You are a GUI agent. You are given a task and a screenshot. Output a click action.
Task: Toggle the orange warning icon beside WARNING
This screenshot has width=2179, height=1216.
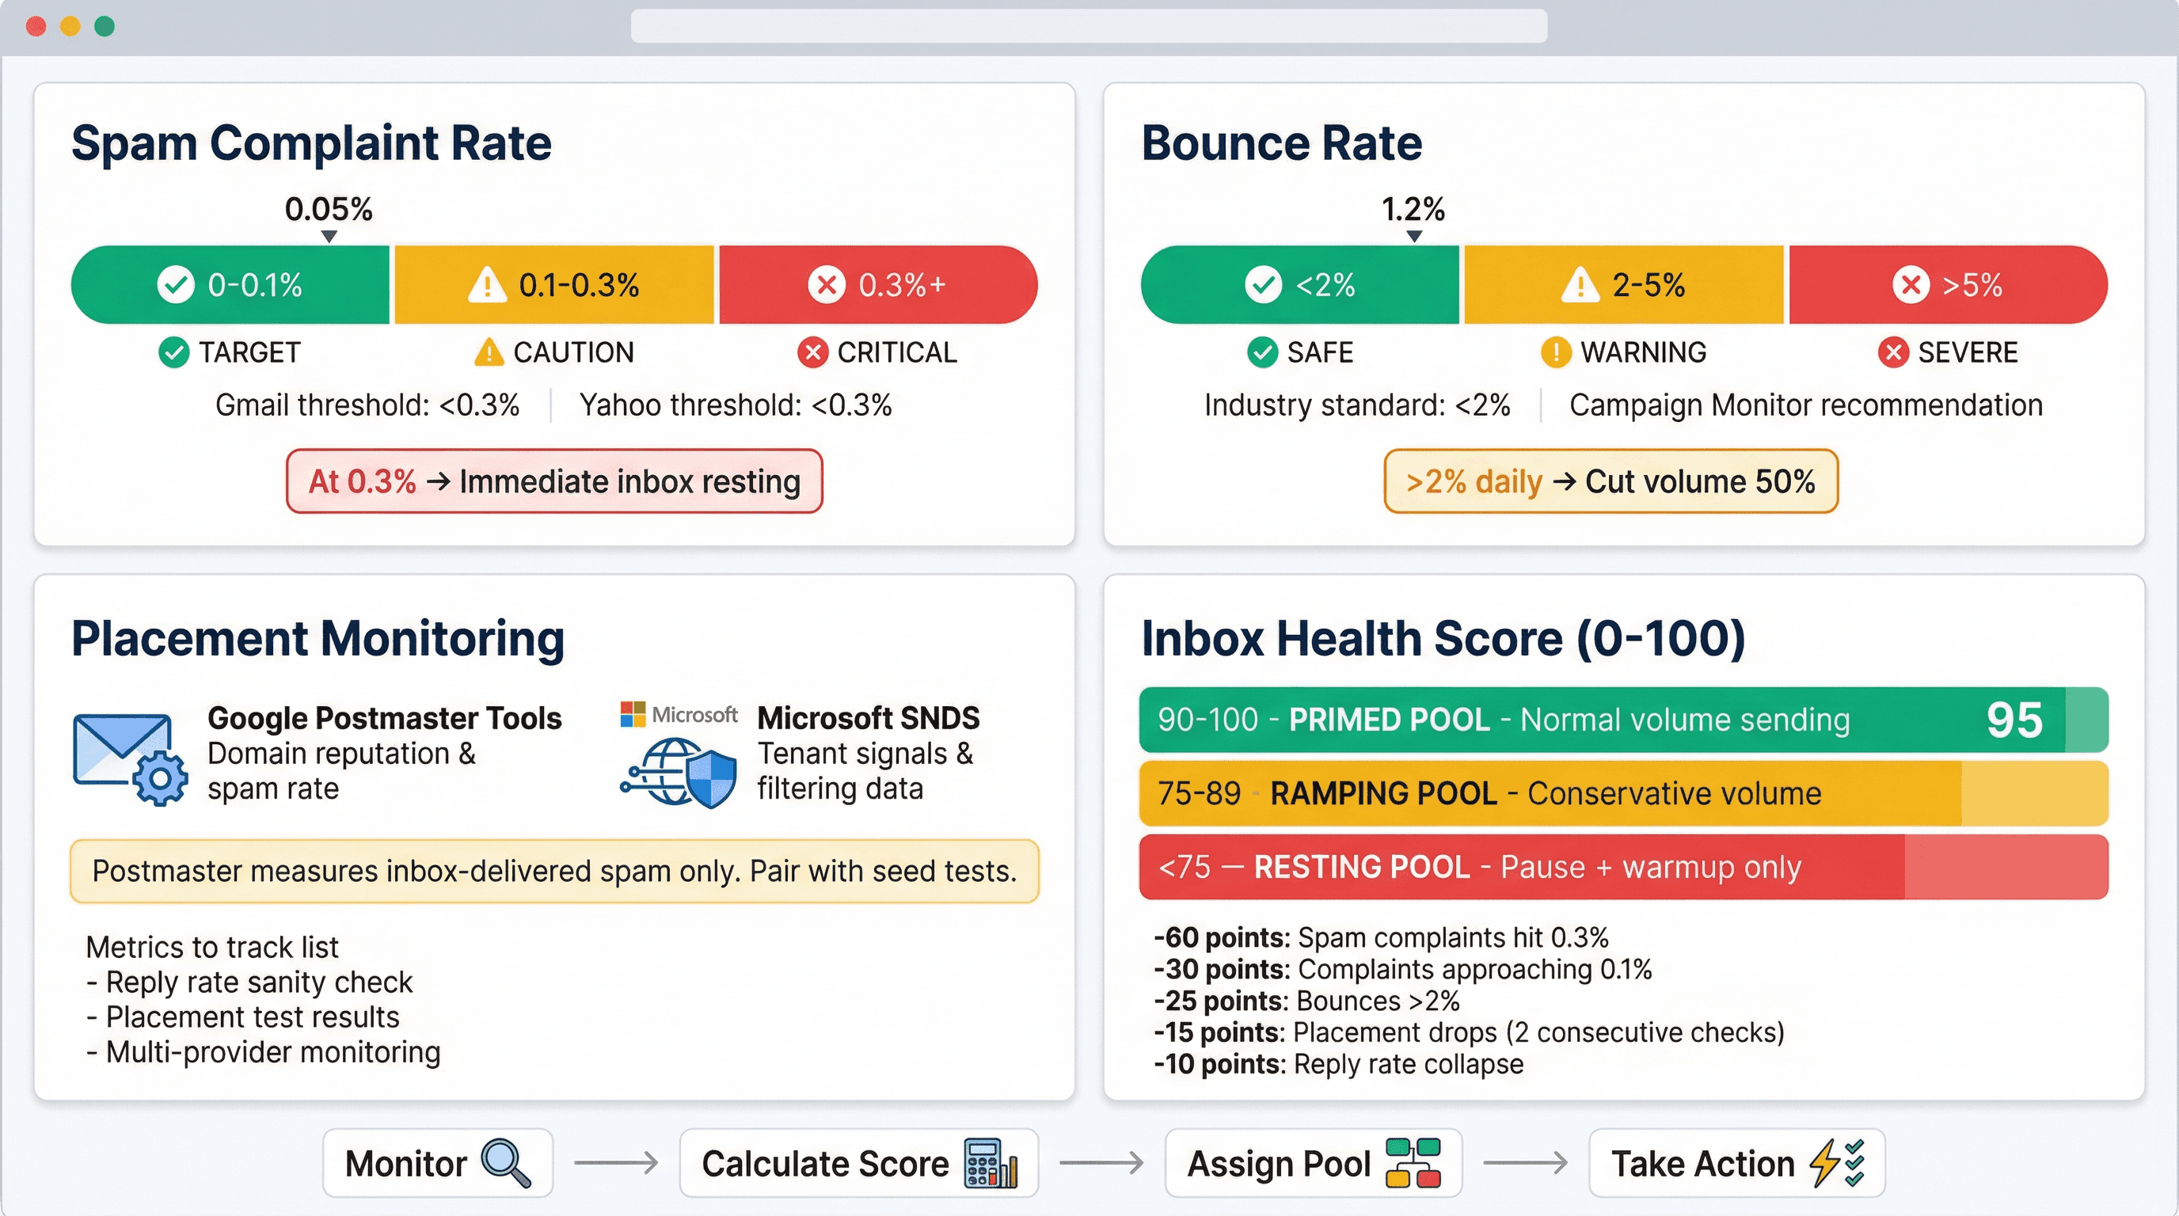pos(1555,352)
